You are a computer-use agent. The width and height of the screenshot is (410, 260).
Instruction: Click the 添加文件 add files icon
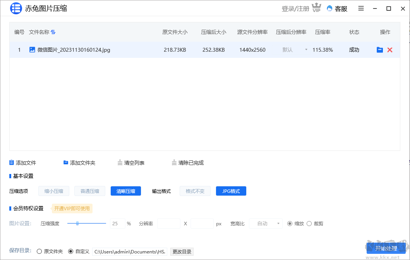(11, 162)
